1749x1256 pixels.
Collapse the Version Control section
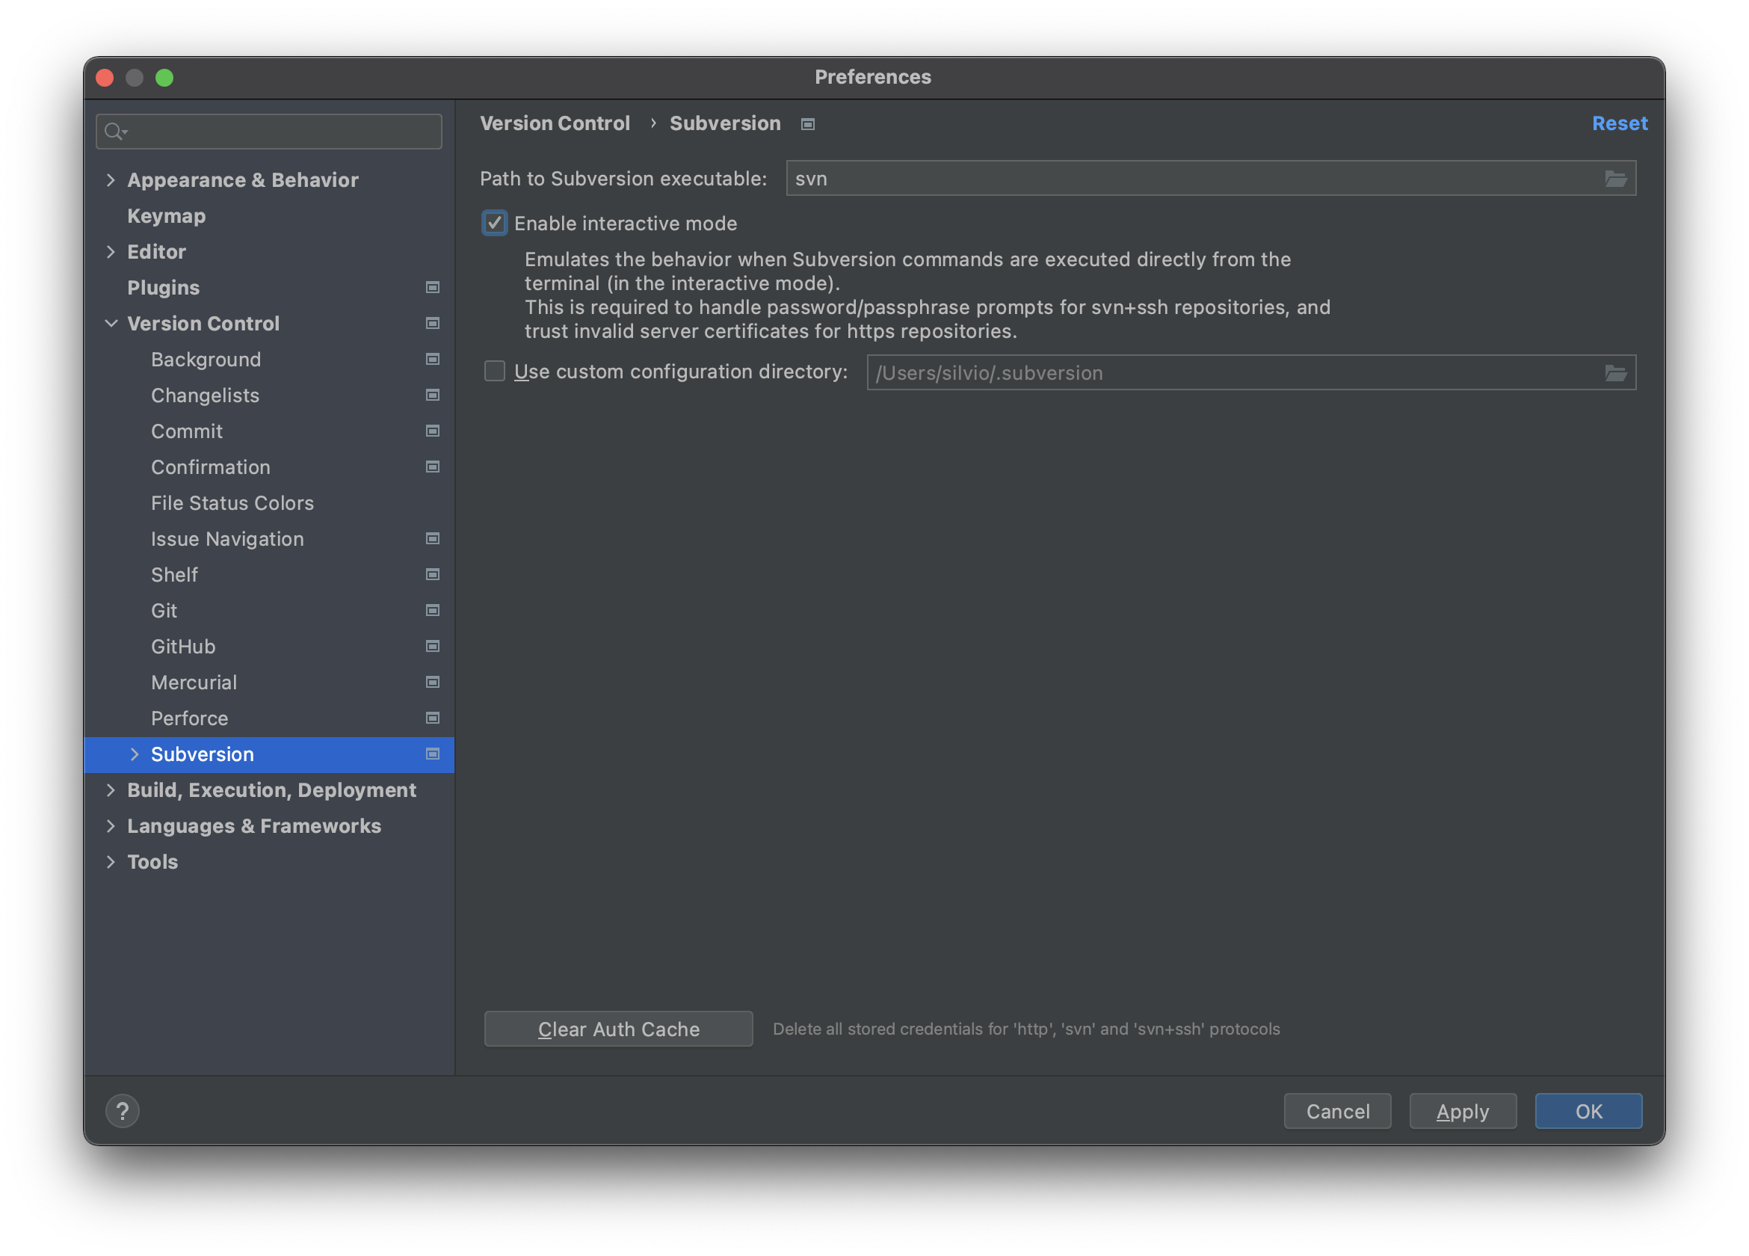(111, 324)
